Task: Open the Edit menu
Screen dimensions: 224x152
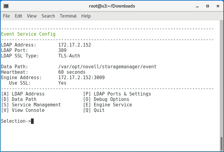Action: point(19,16)
